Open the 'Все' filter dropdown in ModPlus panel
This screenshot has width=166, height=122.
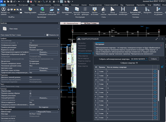pyautogui.click(x=13, y=13)
